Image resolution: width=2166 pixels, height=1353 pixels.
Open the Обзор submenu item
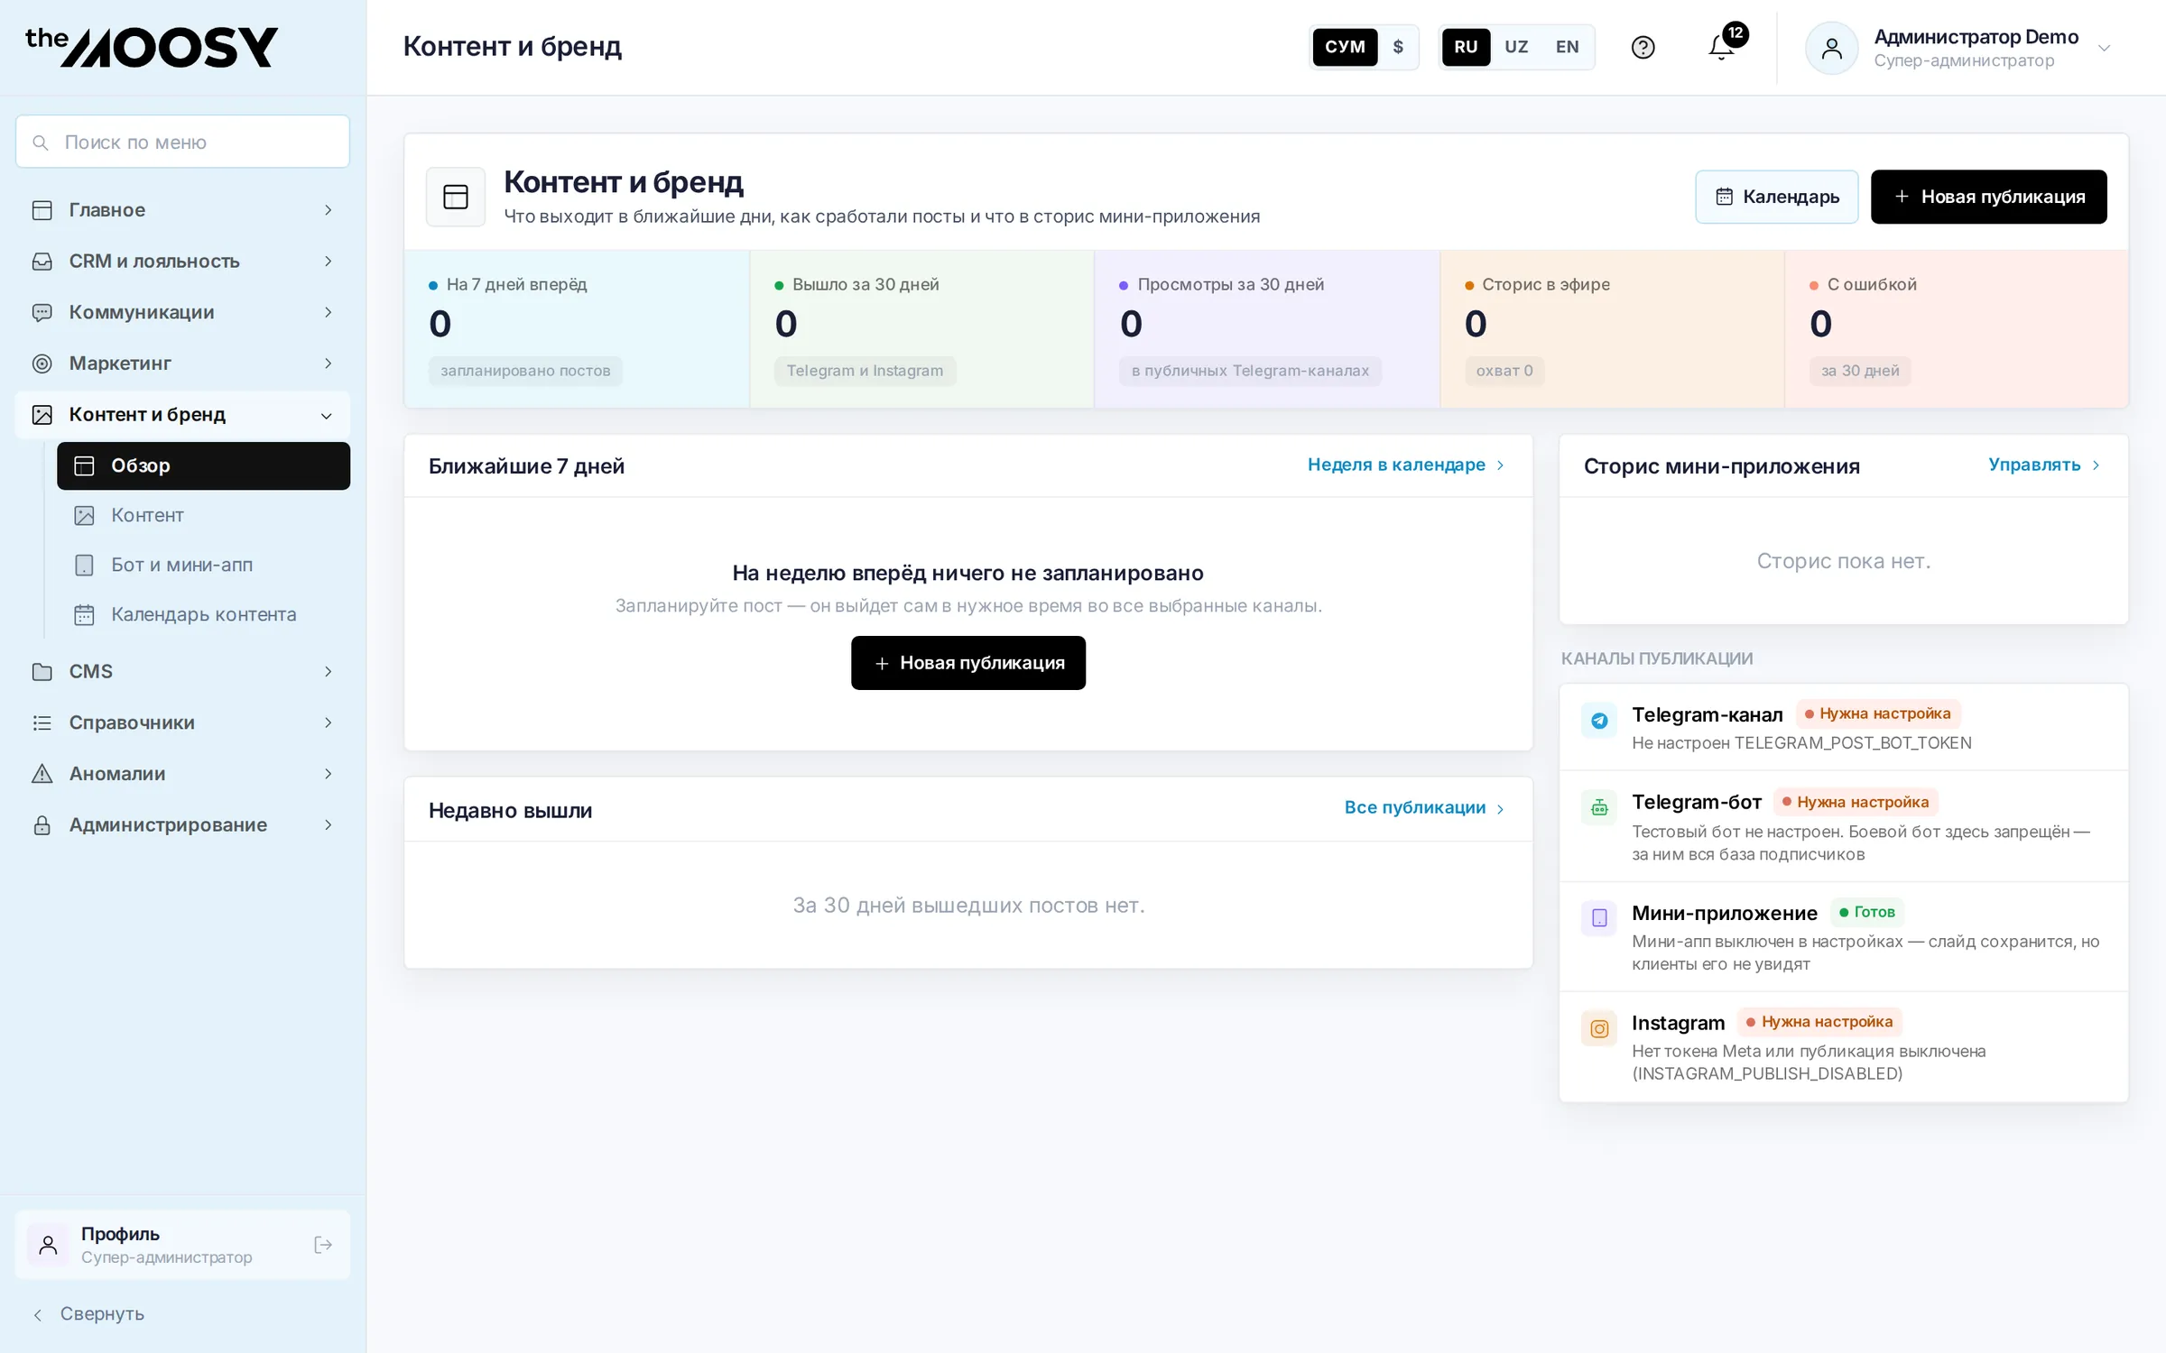pos(203,466)
